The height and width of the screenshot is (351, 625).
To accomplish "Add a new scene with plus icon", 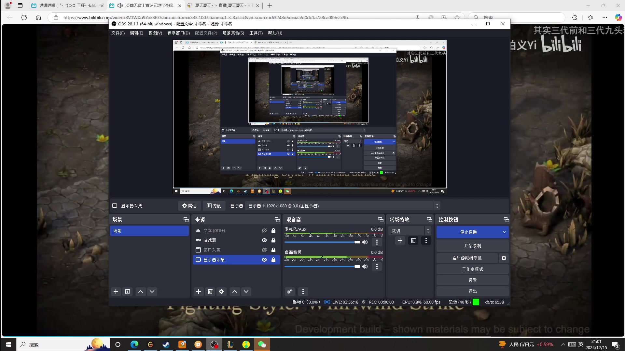I will click(x=116, y=292).
